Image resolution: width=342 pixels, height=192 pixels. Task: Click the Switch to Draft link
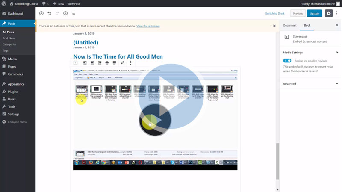275,13
